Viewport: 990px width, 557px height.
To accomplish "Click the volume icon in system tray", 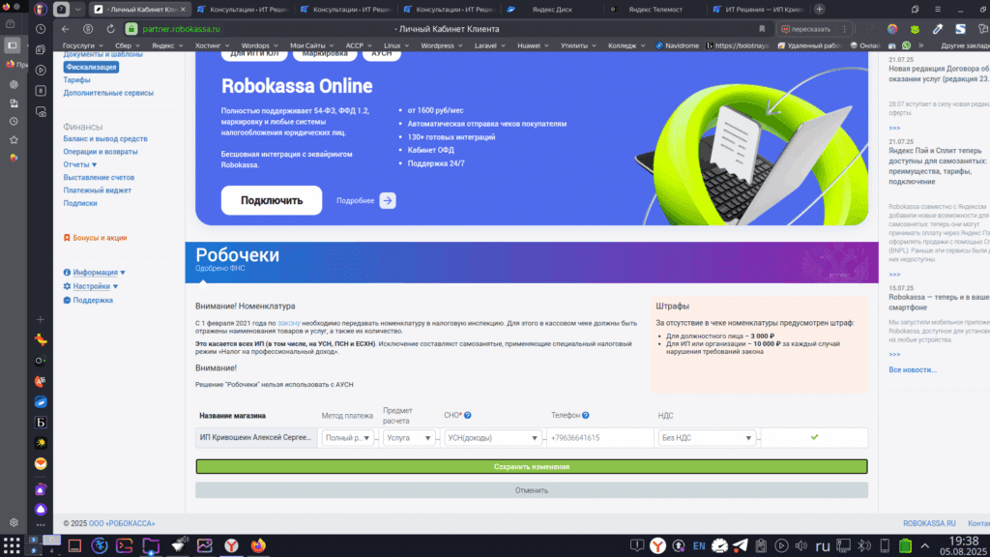I will click(x=801, y=545).
